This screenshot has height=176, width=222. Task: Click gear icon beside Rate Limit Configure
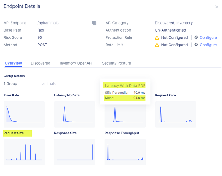pos(196,45)
